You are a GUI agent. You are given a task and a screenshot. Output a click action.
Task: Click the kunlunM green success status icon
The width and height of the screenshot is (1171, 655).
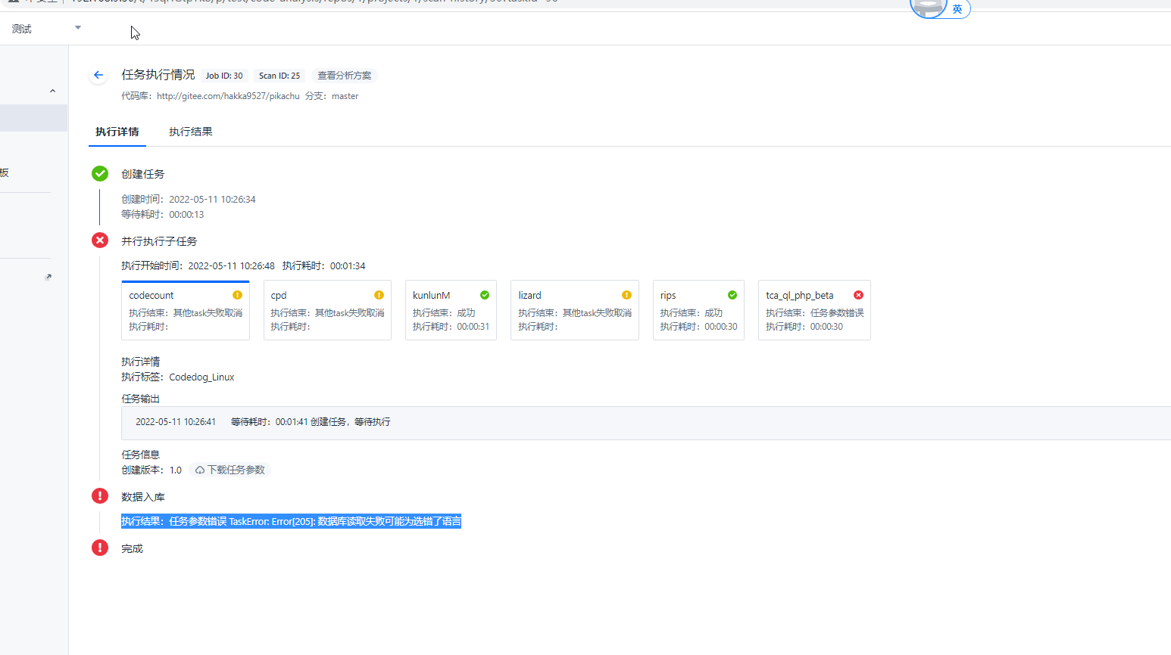coord(485,295)
